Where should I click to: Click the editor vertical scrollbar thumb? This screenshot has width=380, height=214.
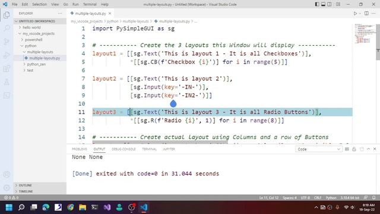378,42
